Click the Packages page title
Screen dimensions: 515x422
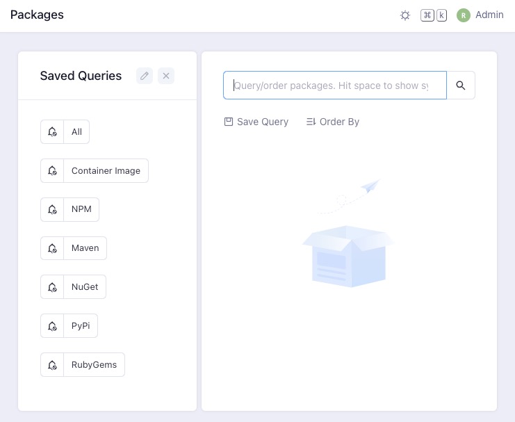coord(37,15)
